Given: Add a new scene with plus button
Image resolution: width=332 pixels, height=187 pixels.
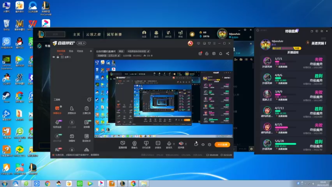Looking at the screenshot, I should coord(91,51).
